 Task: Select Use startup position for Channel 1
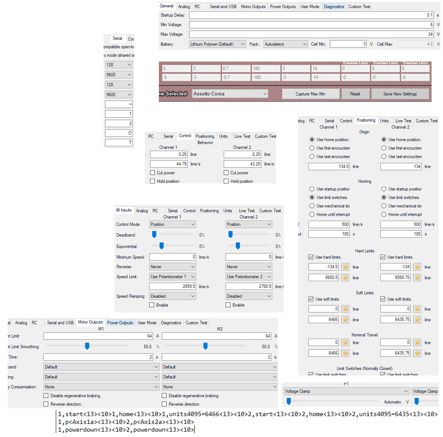pyautogui.click(x=312, y=189)
